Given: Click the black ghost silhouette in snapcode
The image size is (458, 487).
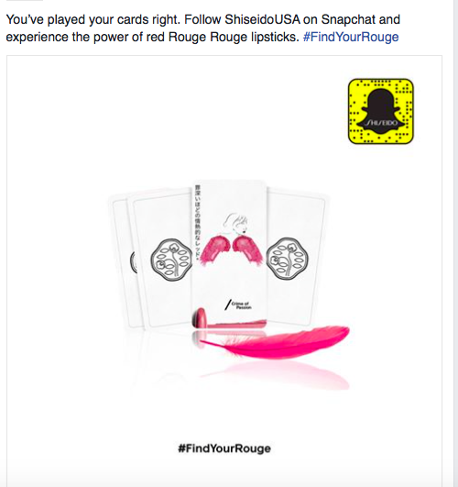Looking at the screenshot, I should (381, 111).
